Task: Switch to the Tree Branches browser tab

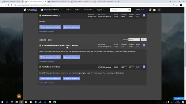Action: point(59,2)
